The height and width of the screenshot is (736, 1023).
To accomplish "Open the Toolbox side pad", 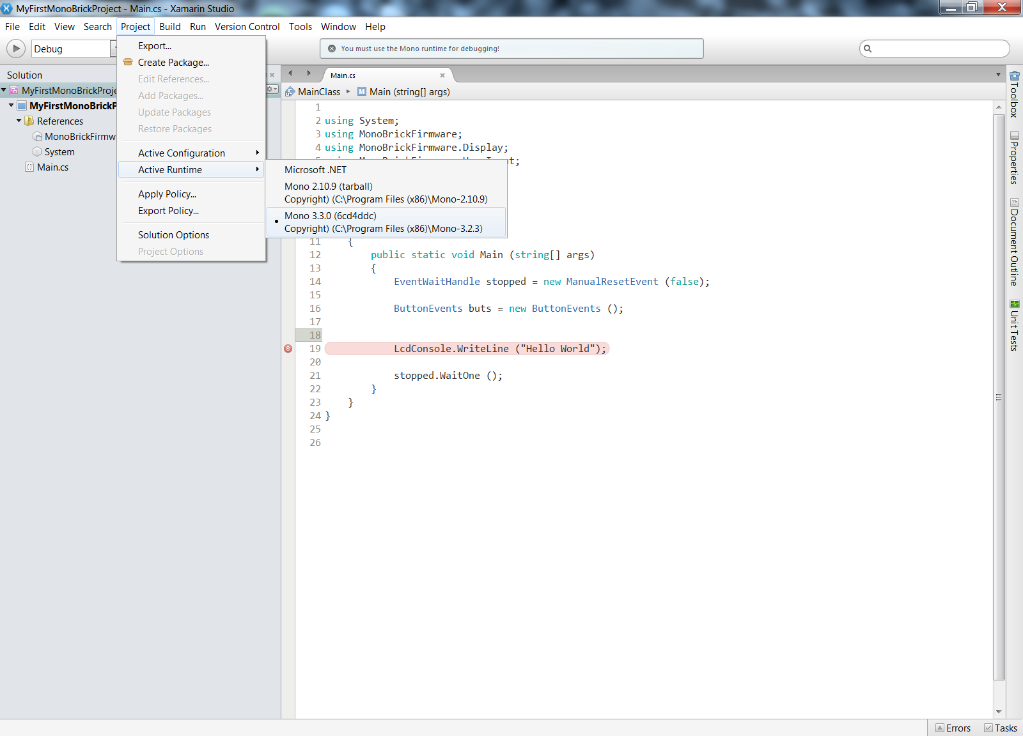I will (1014, 95).
